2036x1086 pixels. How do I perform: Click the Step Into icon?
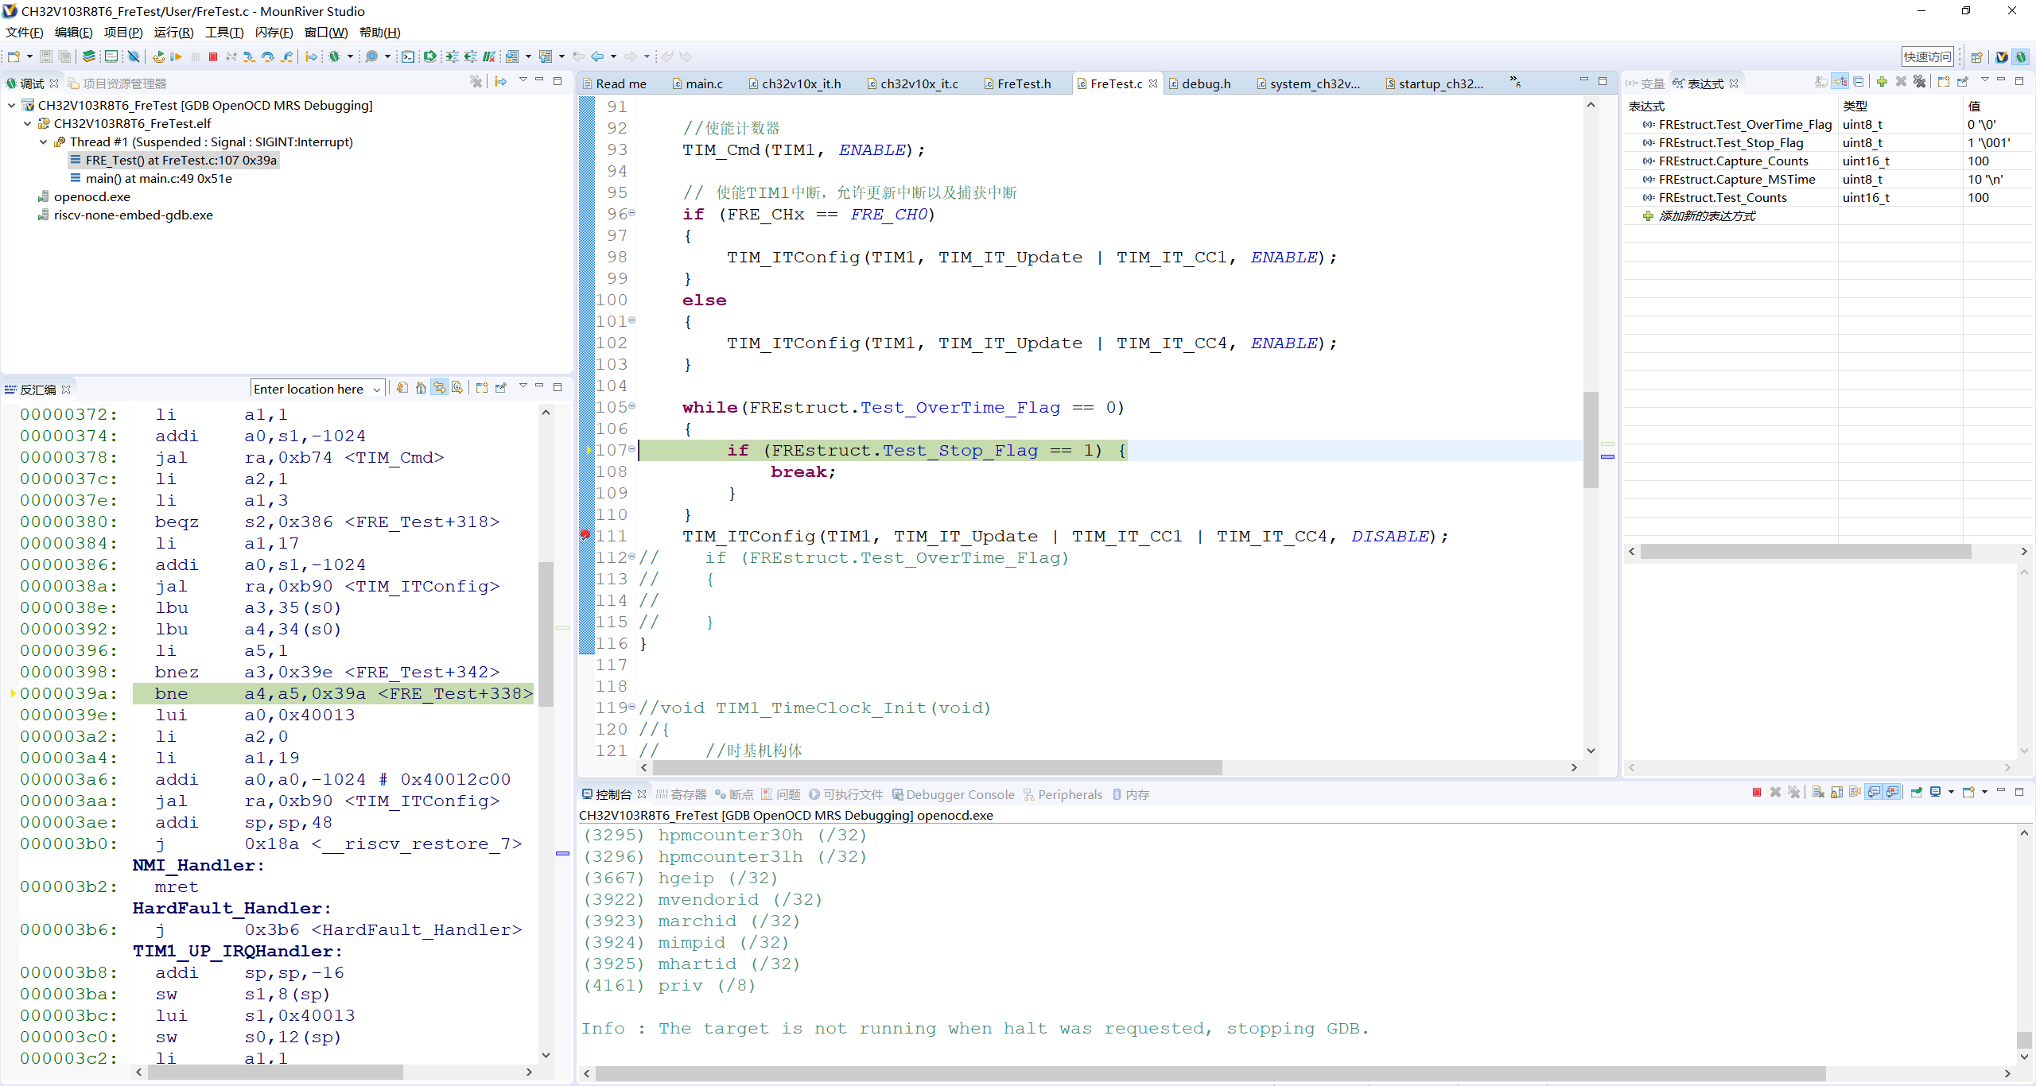(249, 56)
